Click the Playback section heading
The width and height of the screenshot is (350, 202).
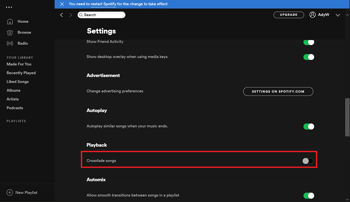pos(97,145)
